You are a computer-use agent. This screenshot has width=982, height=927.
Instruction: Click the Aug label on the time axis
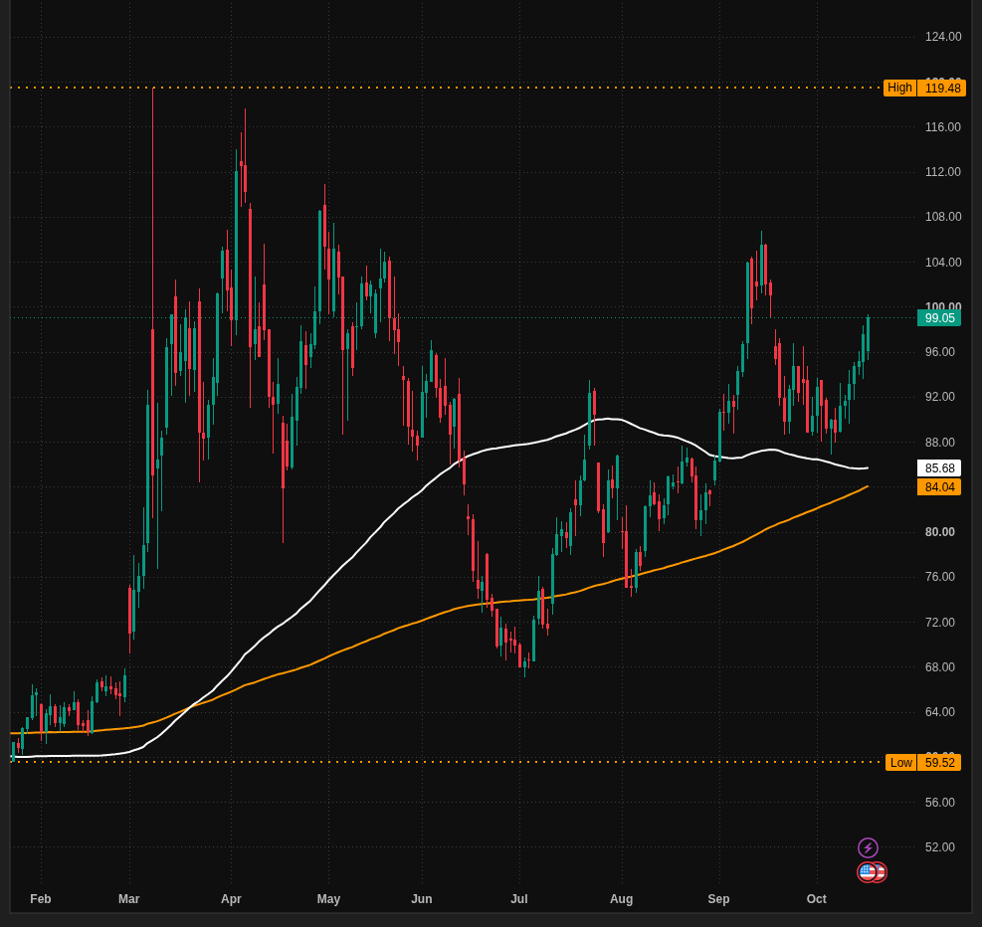621,899
